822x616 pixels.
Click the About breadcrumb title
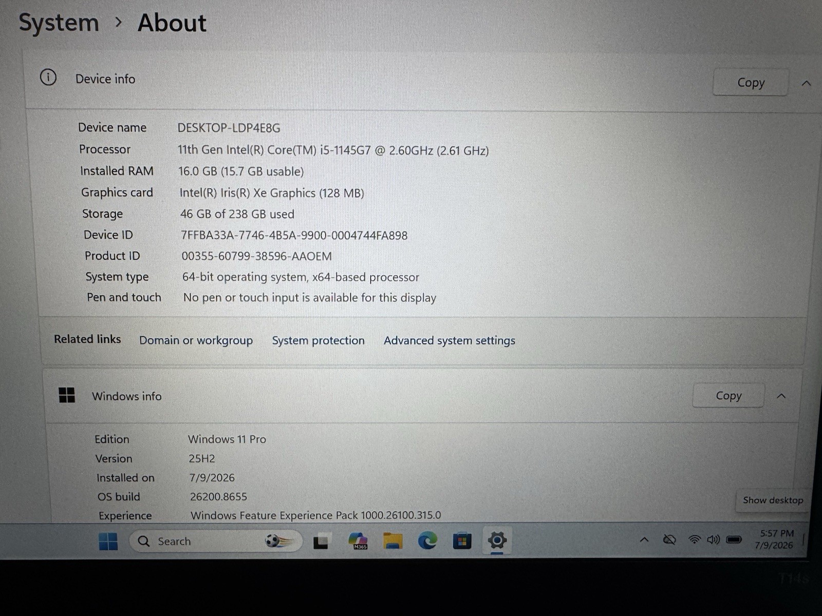click(x=172, y=23)
